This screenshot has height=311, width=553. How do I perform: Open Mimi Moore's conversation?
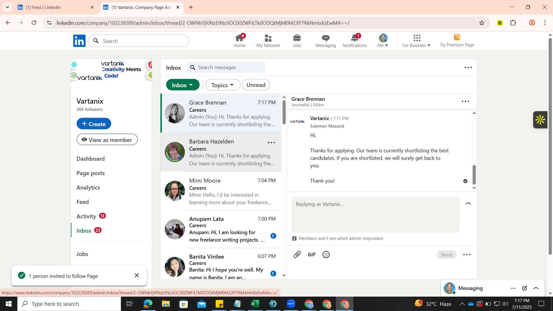(x=221, y=191)
